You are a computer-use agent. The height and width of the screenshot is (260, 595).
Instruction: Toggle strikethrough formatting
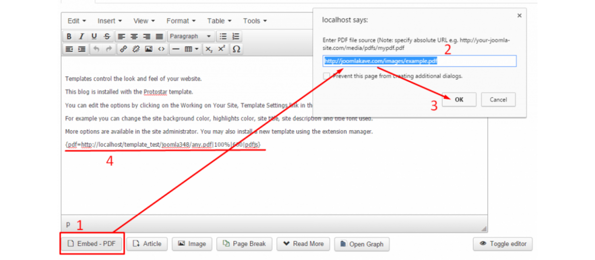point(107,36)
